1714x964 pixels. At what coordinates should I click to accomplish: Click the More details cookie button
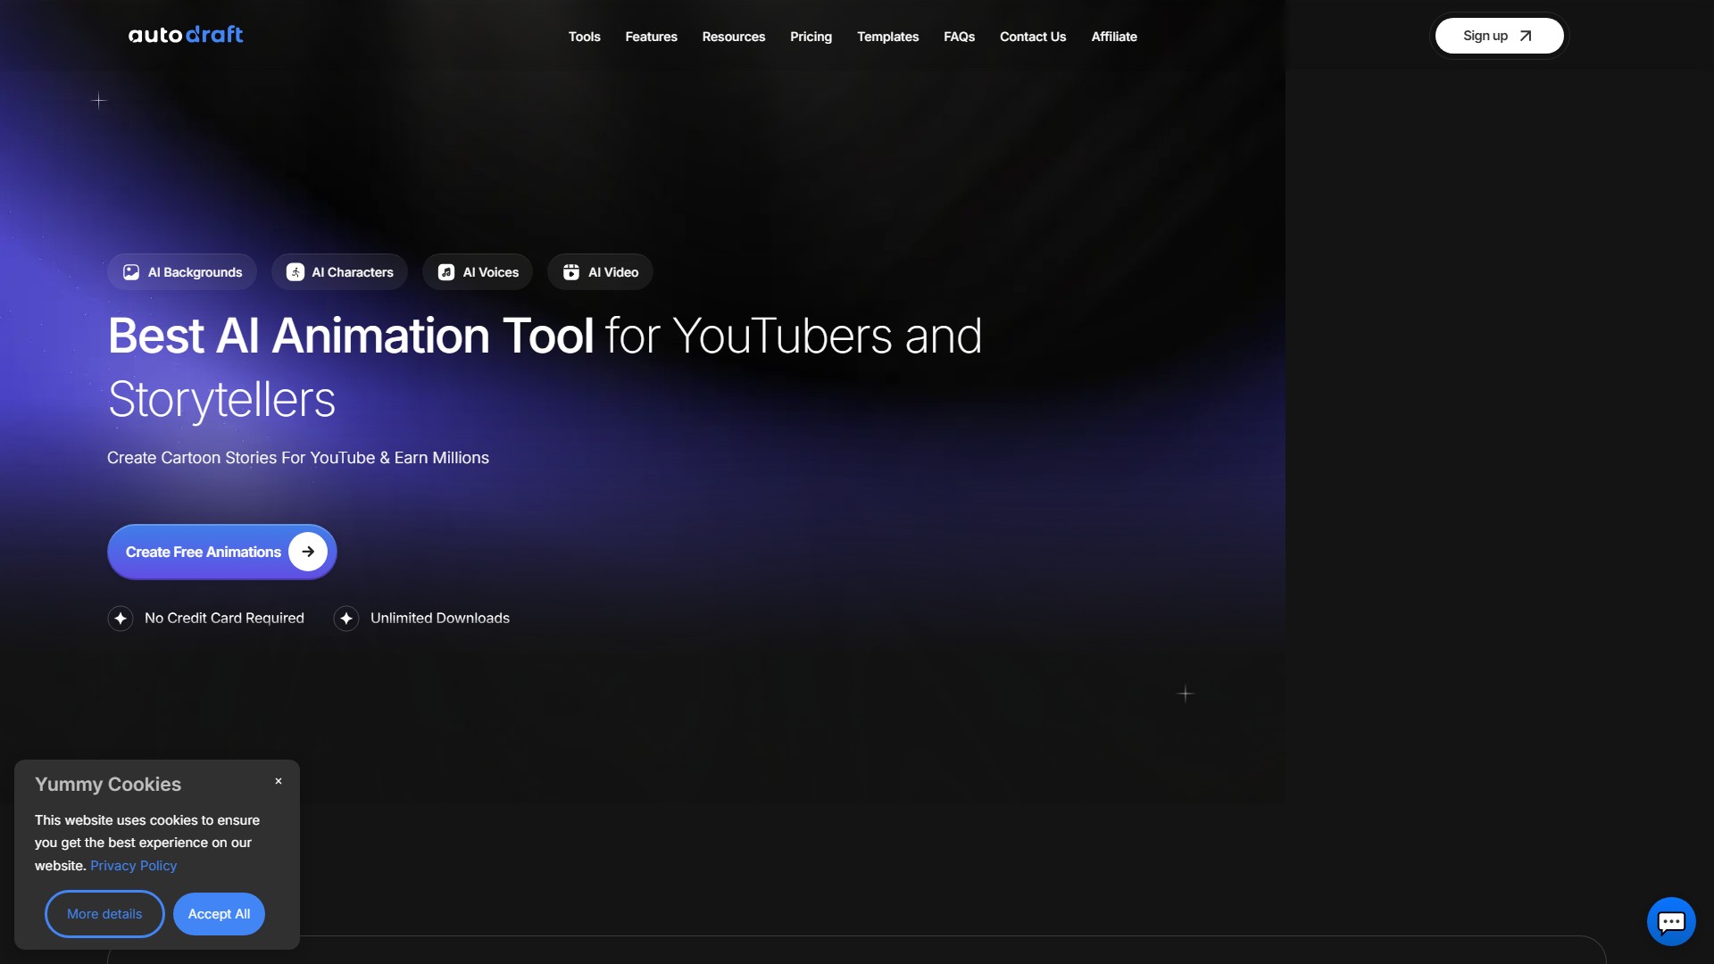click(x=104, y=914)
